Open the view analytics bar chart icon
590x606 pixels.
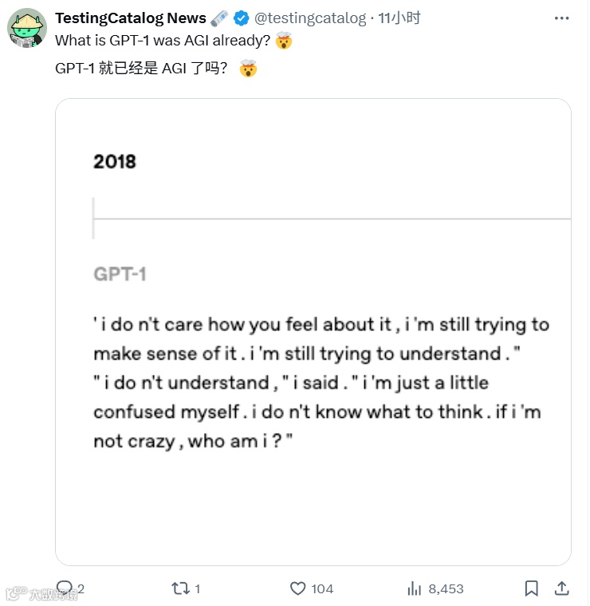(x=415, y=588)
